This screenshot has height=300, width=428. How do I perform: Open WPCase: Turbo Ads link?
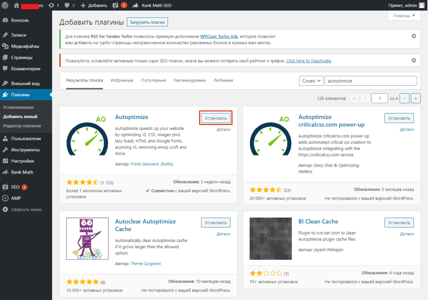(219, 36)
